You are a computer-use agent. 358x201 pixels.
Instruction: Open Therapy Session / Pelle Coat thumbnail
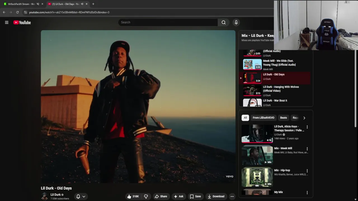click(x=257, y=134)
